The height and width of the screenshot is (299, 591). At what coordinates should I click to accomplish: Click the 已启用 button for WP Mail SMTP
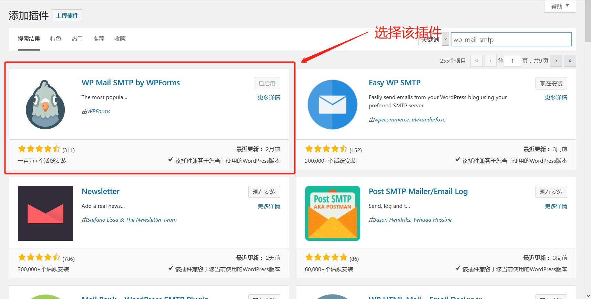267,83
